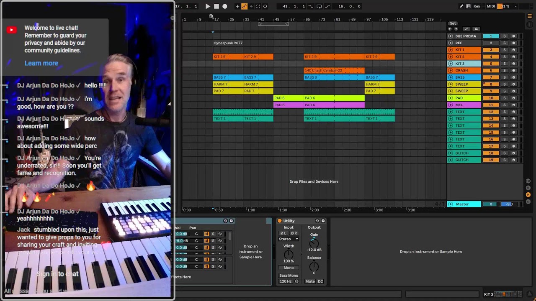Image resolution: width=536 pixels, height=301 pixels.
Task: Click the 2:00 time ruler marker
Action: (315, 210)
